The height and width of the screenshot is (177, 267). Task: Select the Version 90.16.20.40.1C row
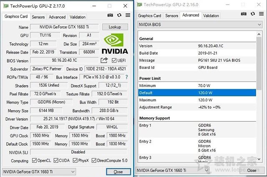[x=197, y=46]
